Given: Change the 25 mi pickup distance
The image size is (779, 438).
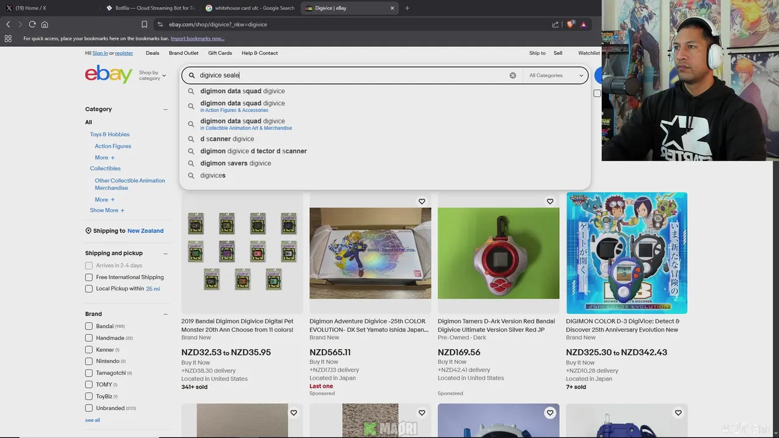Looking at the screenshot, I should [x=153, y=288].
